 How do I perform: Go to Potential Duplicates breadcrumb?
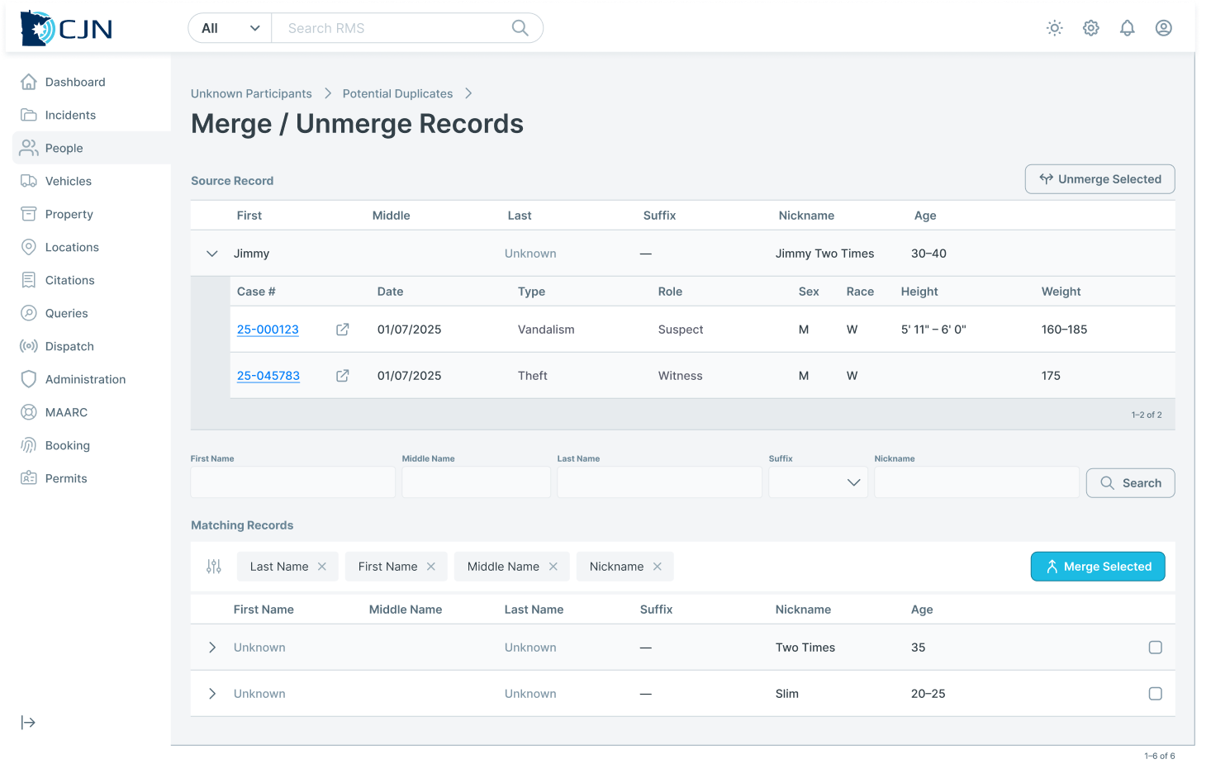tap(397, 93)
